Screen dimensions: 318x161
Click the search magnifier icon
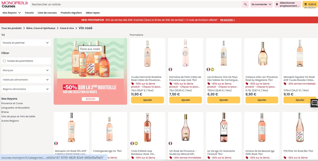245,4
